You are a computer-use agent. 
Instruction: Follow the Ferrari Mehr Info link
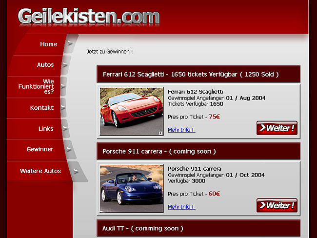point(181,130)
